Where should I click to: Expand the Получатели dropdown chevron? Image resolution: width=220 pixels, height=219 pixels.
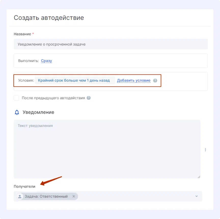pyautogui.click(x=196, y=196)
